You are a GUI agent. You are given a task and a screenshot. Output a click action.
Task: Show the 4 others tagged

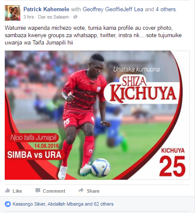point(166,10)
